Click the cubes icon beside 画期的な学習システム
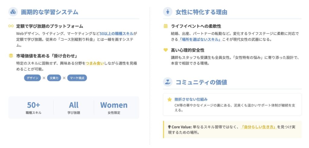This screenshot has width=309, height=148. (13, 12)
